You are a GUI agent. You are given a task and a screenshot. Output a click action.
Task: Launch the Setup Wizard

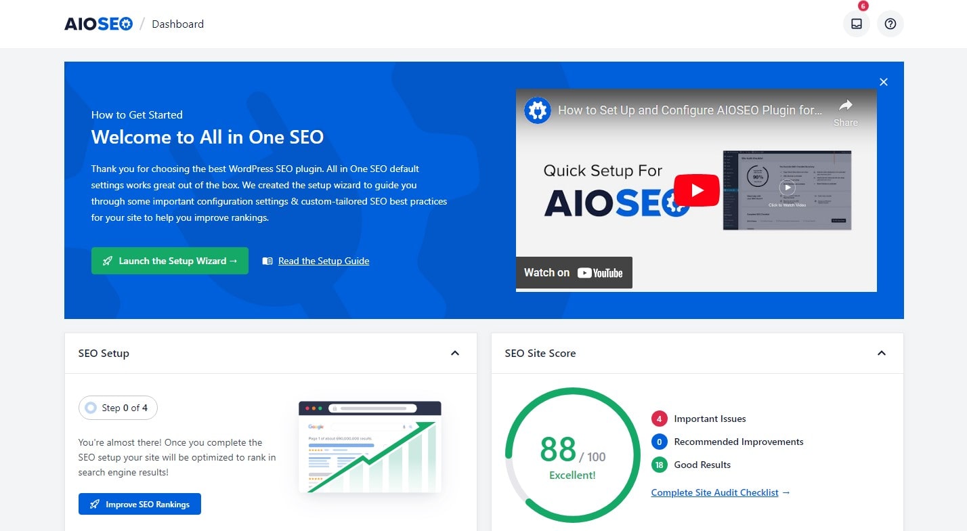coord(170,261)
